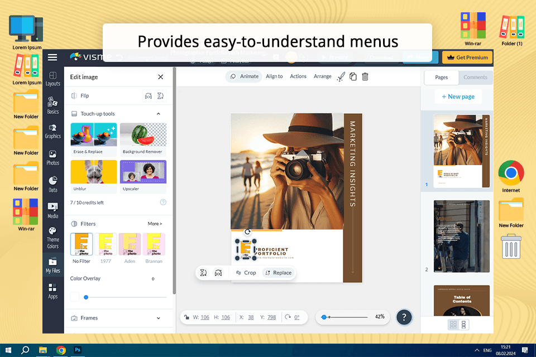Switch pages to list view
This screenshot has height=357, width=536.
point(463,325)
